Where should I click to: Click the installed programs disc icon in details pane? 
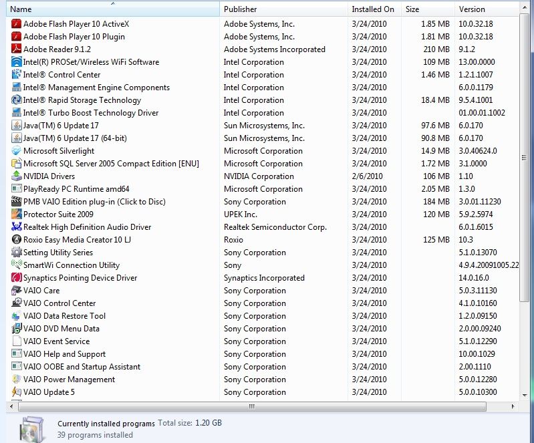tap(31, 430)
